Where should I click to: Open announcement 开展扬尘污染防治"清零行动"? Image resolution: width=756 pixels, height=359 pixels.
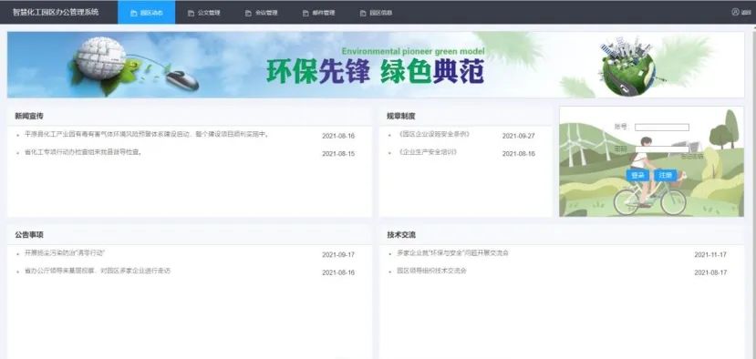(x=65, y=253)
